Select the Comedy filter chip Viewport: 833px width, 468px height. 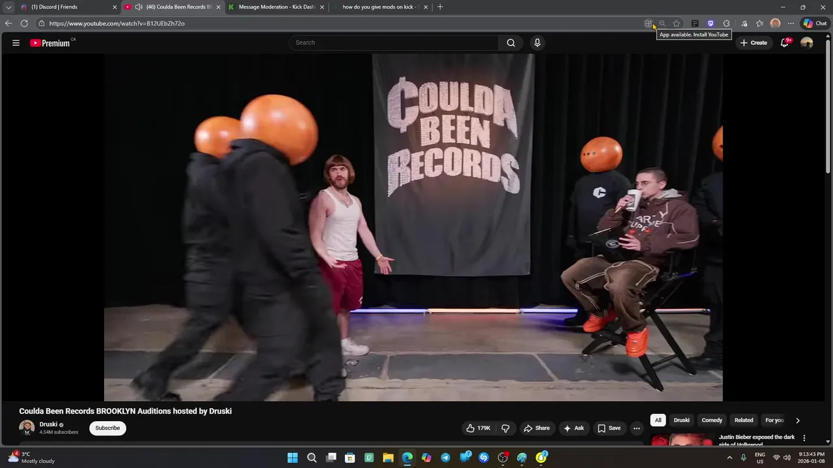point(712,420)
